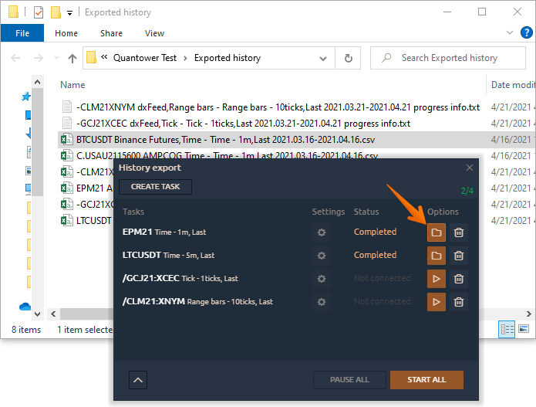
Task: Start the /GCJ21:XCEC export task
Action: pyautogui.click(x=436, y=279)
